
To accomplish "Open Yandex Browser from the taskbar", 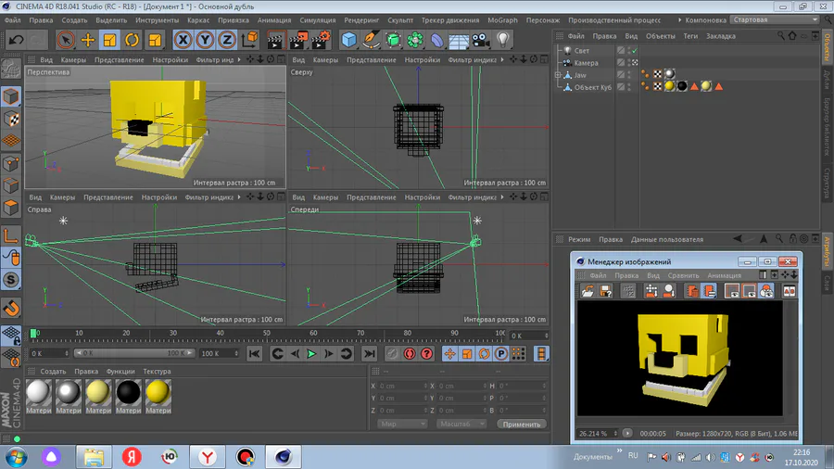I will (x=208, y=456).
